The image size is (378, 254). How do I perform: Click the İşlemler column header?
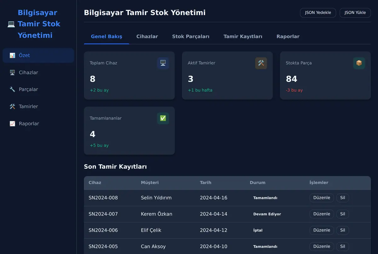319,183
